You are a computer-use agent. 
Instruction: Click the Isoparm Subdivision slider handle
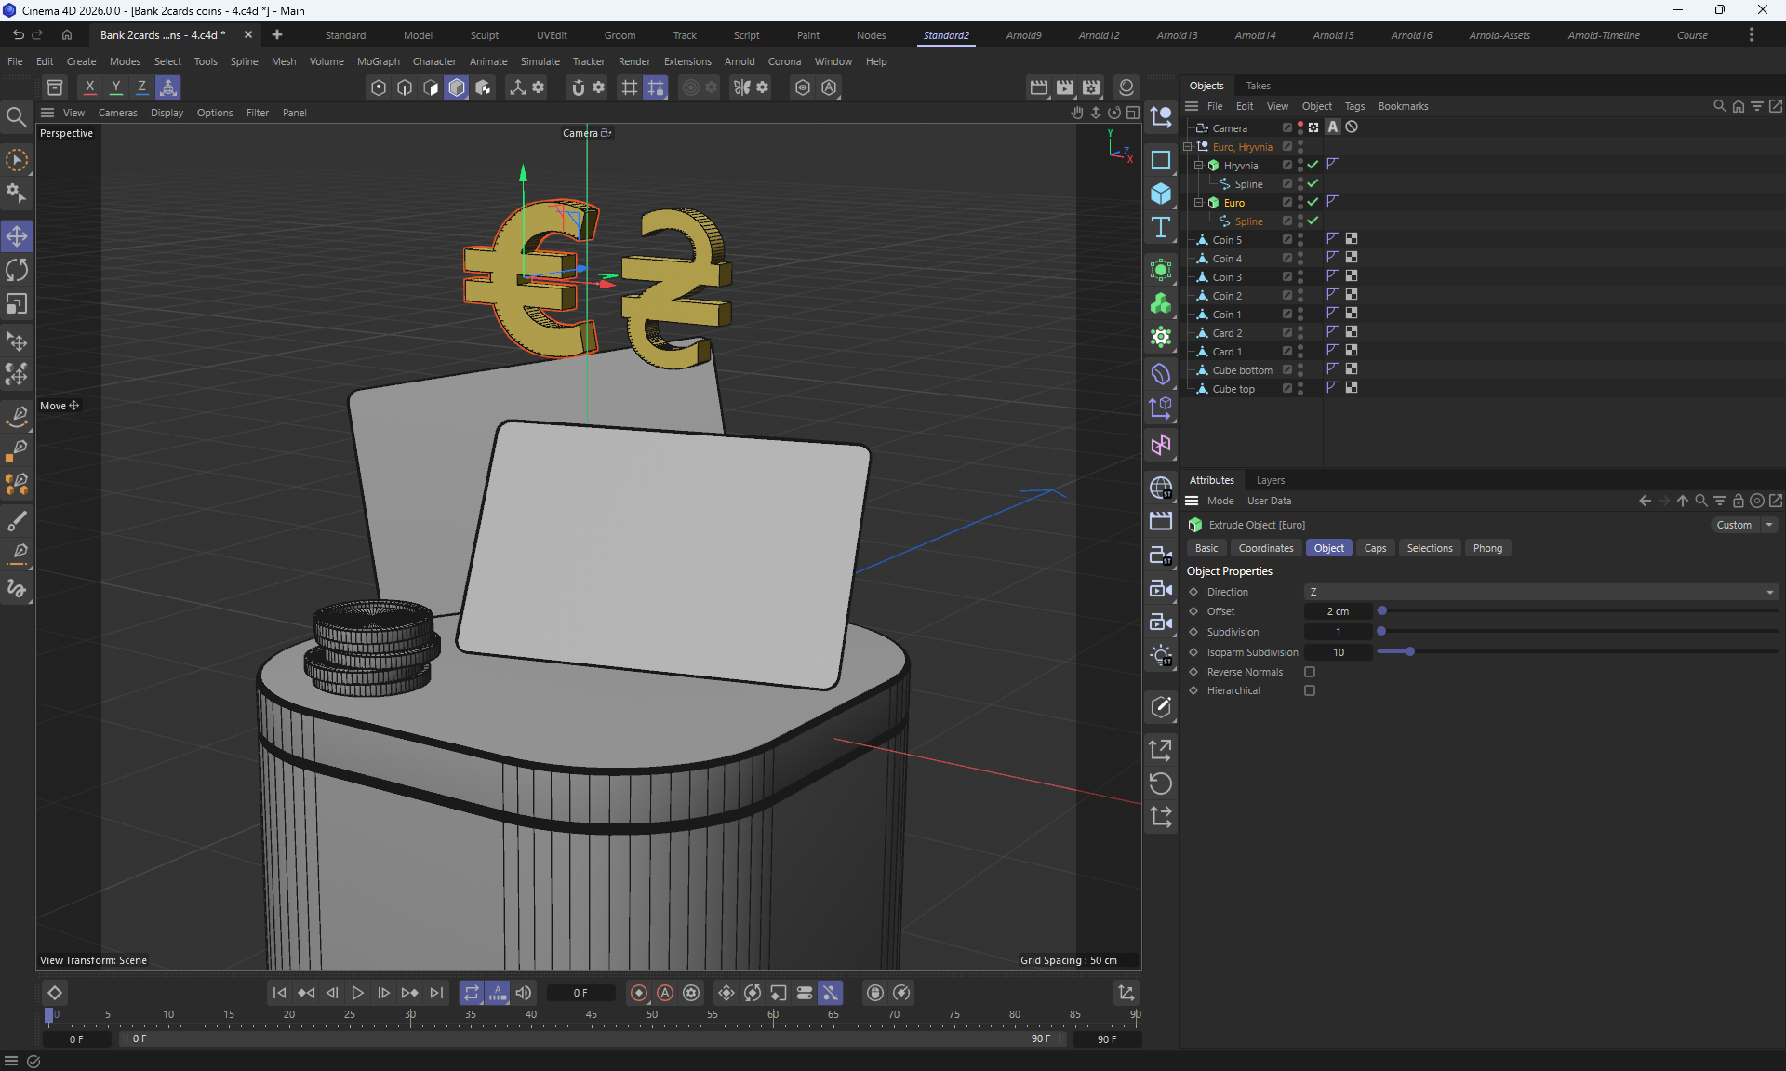pos(1410,652)
